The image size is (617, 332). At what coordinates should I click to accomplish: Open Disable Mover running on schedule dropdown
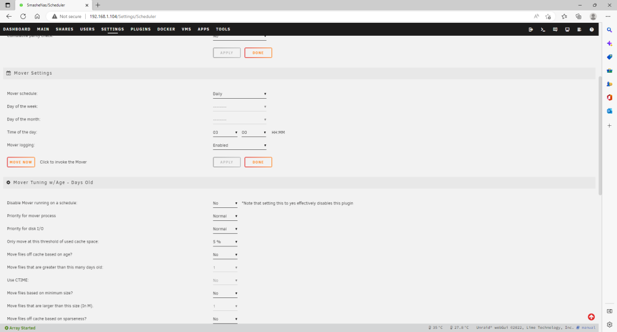click(225, 204)
